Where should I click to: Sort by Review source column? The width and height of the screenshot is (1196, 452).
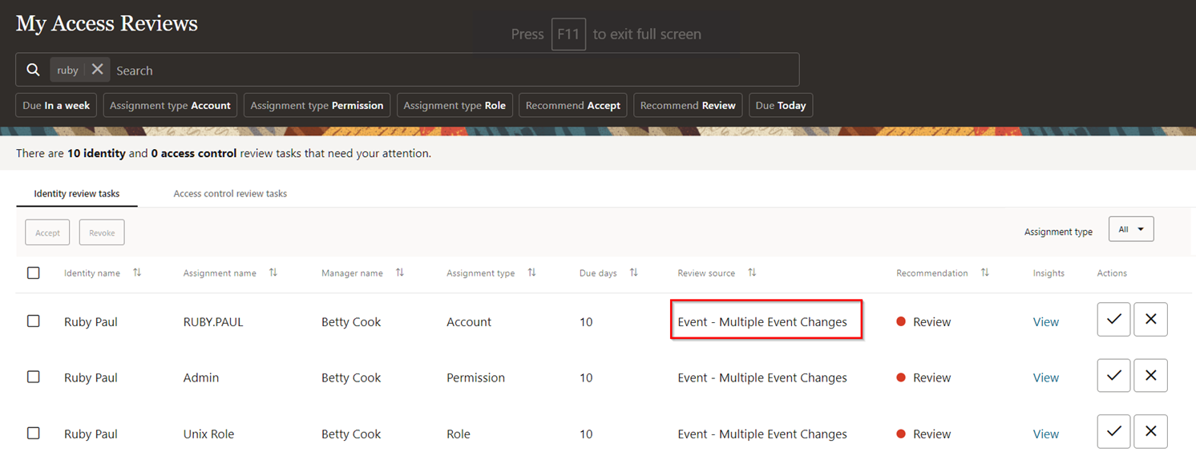point(752,273)
